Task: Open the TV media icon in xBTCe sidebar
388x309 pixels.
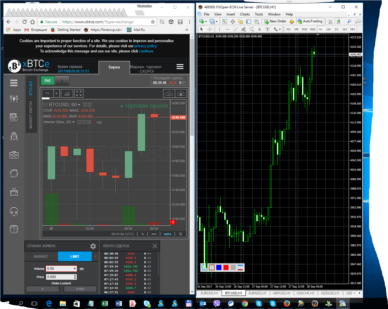Action: [x=14, y=192]
